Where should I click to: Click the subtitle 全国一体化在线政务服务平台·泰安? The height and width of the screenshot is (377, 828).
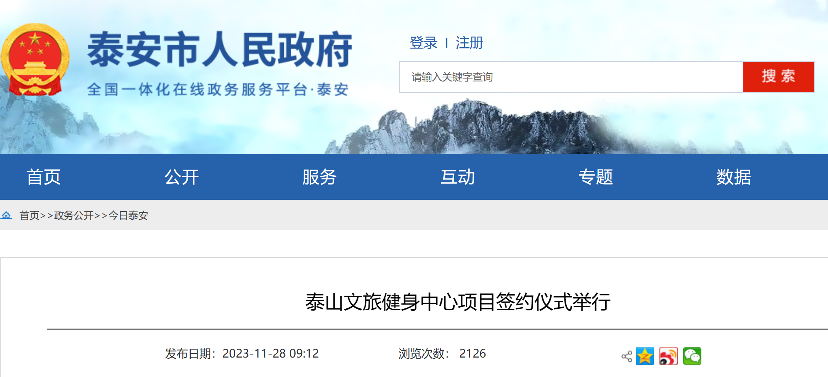click(x=218, y=90)
